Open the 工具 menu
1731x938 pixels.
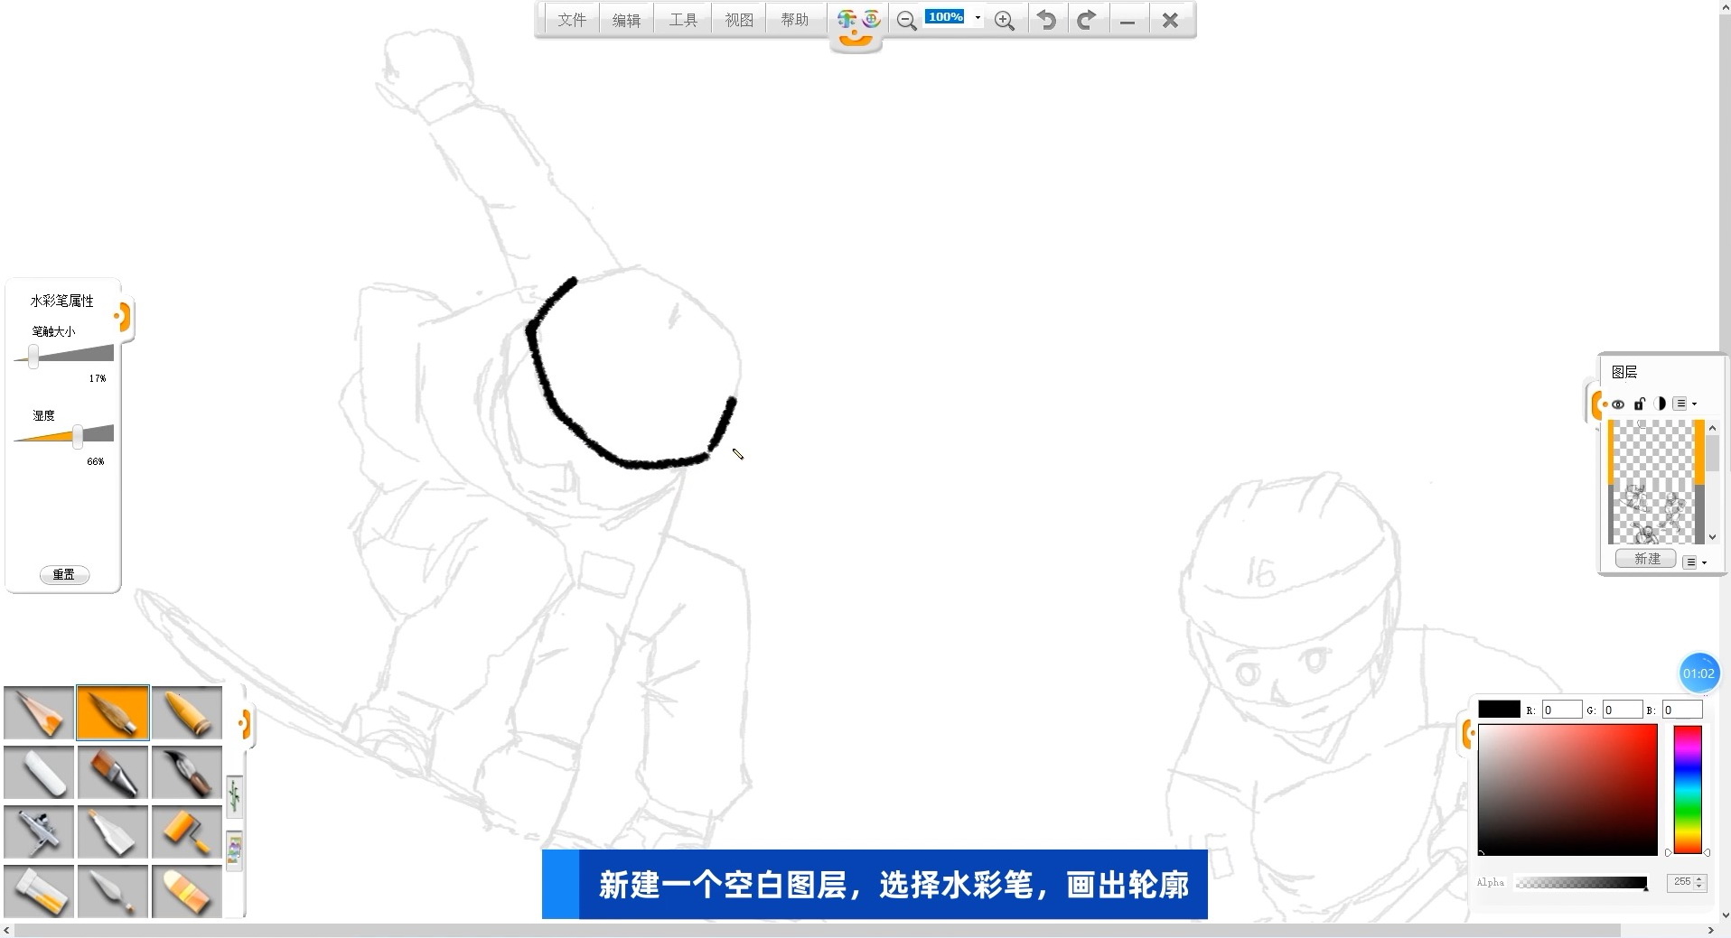point(683,20)
